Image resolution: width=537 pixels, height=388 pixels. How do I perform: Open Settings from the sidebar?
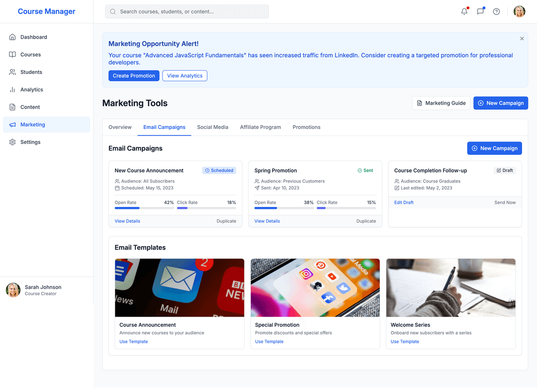(x=30, y=142)
